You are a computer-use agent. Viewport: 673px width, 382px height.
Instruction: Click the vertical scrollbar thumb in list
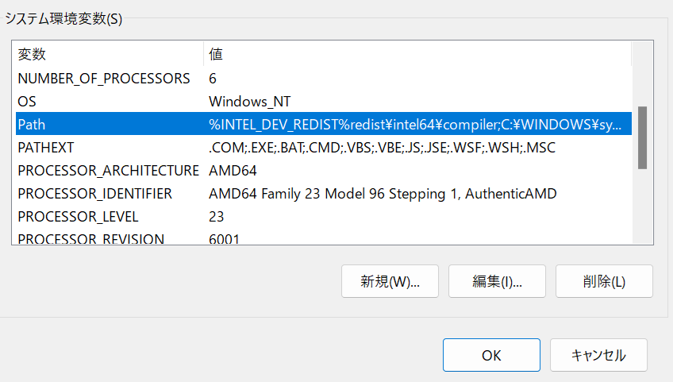642,137
